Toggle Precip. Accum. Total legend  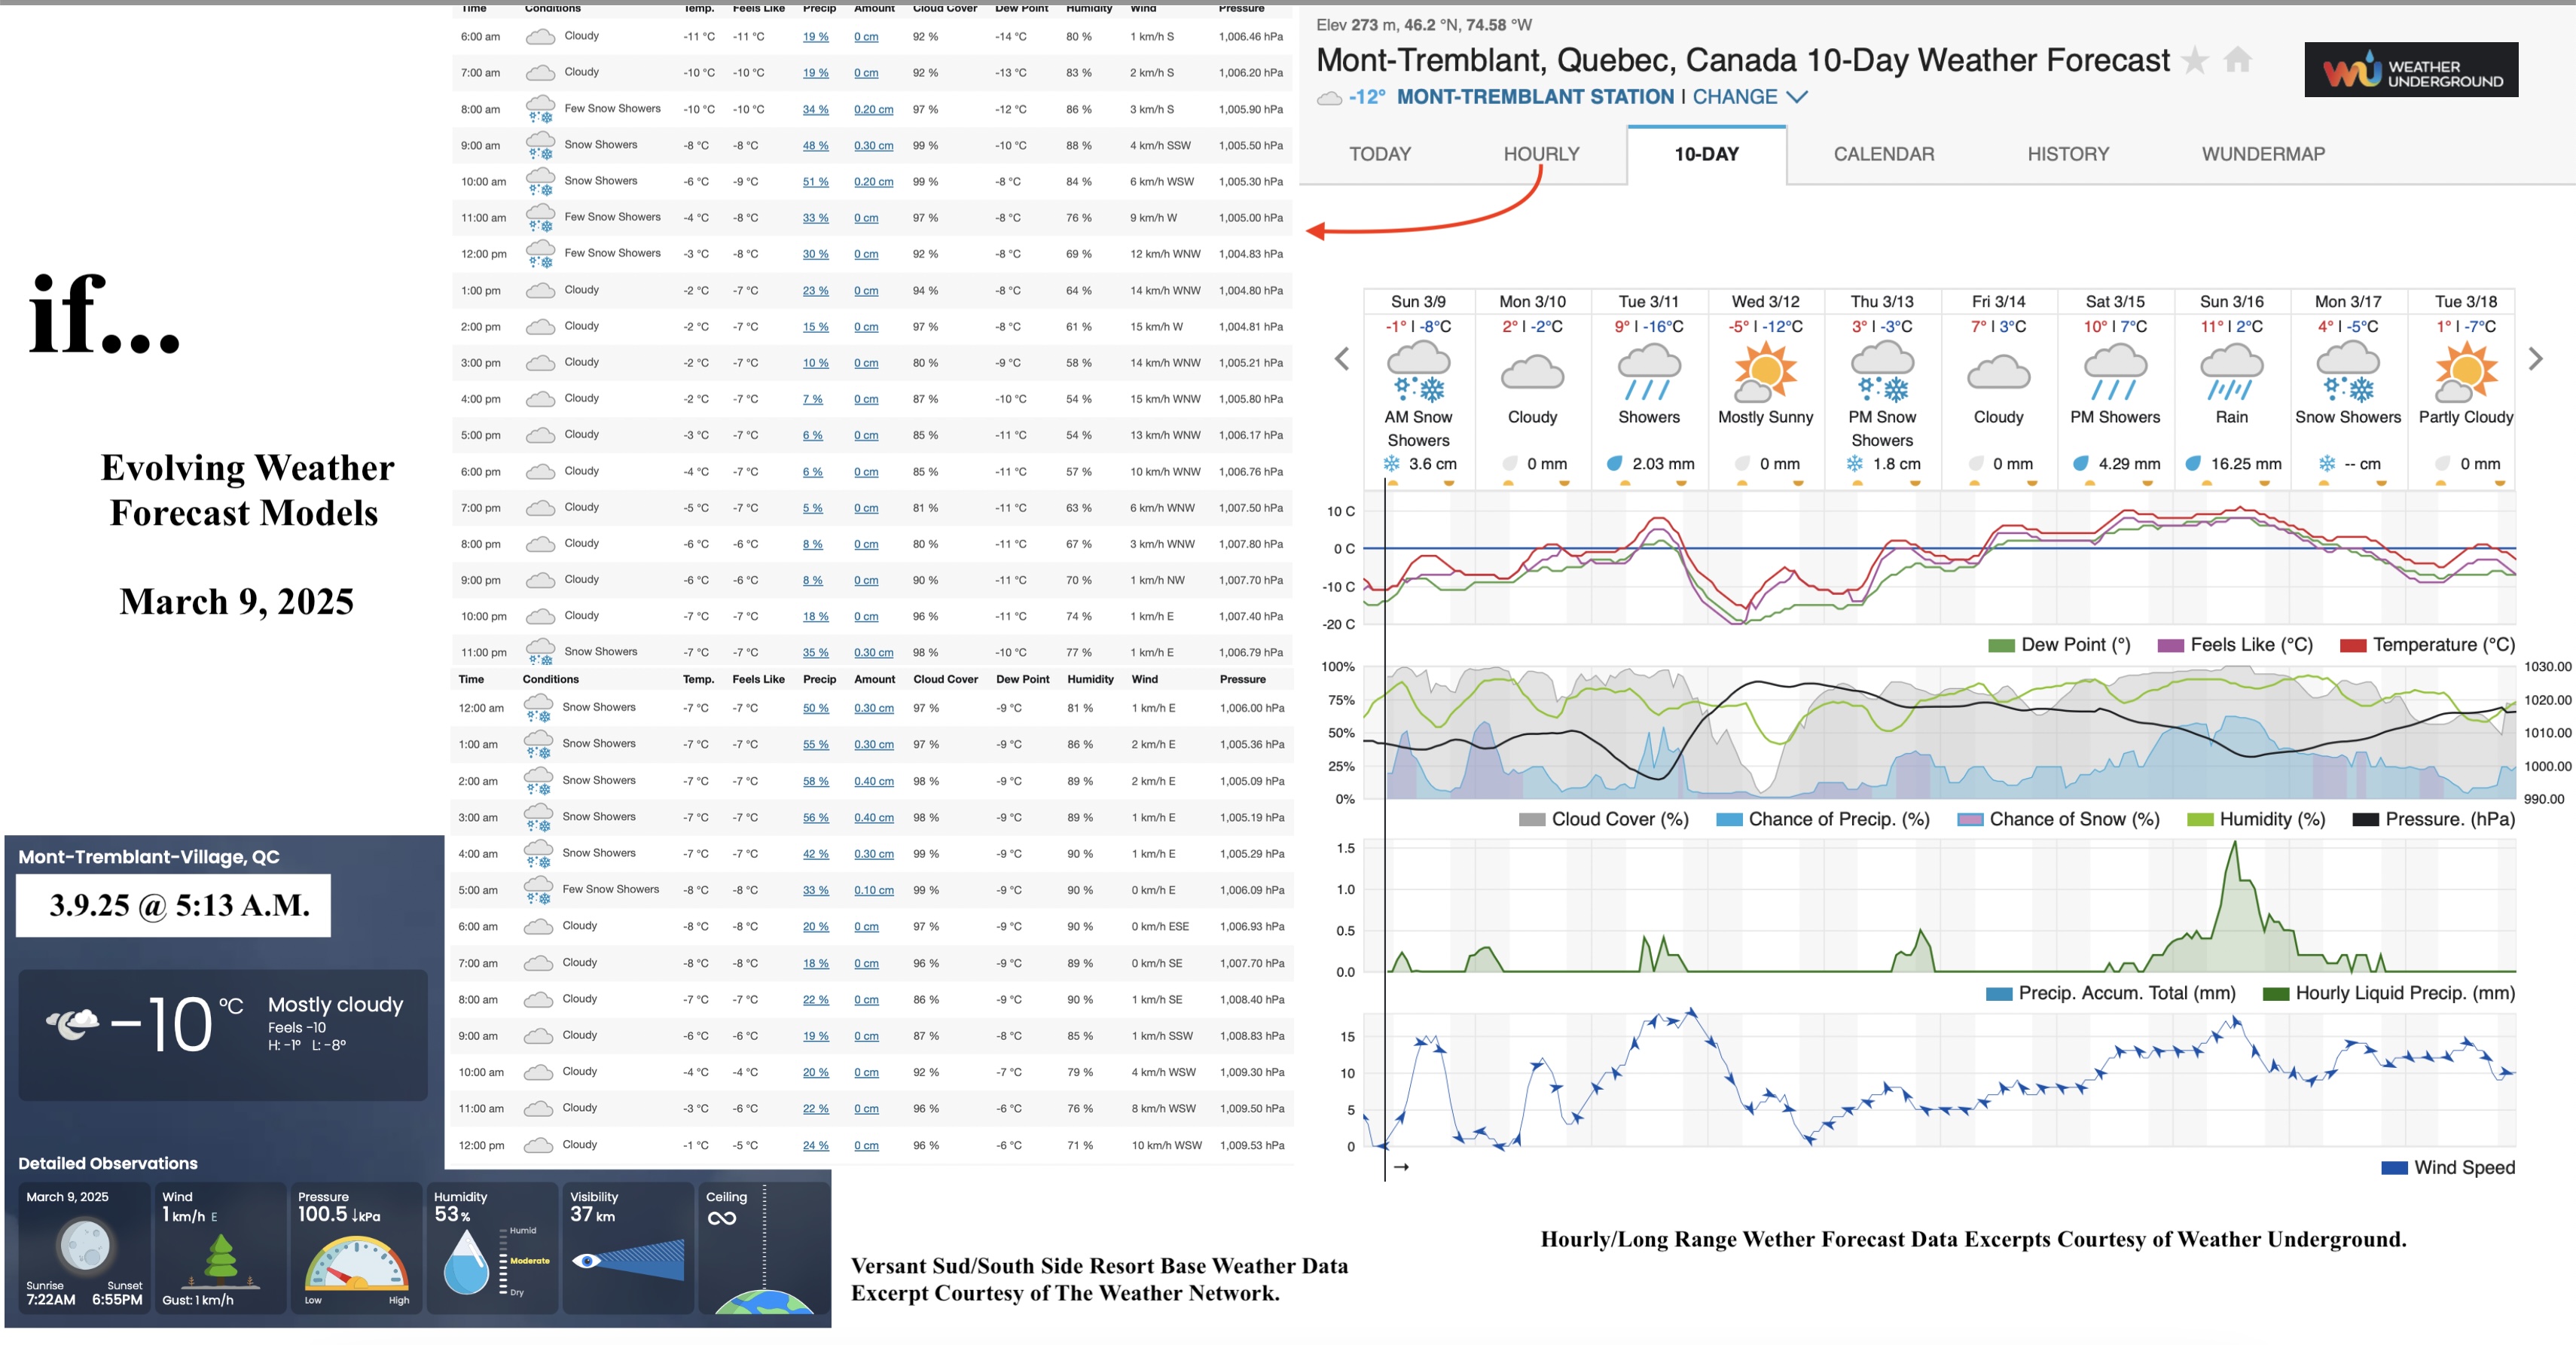tap(2110, 993)
